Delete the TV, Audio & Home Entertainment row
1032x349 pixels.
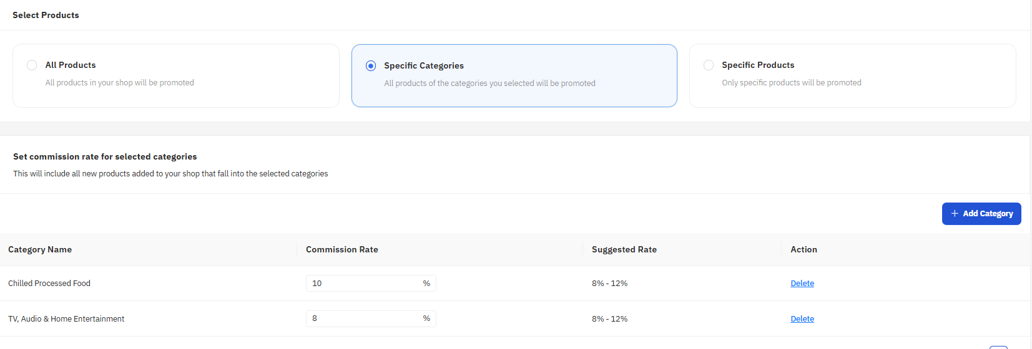coord(802,319)
